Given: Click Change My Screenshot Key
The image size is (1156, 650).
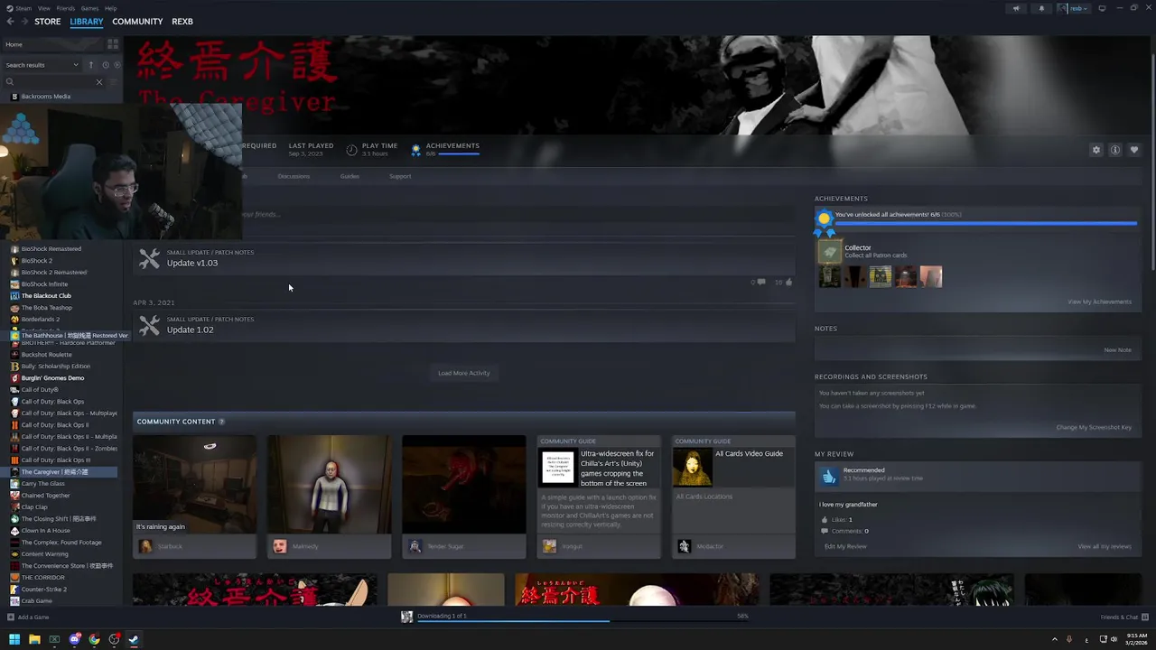Looking at the screenshot, I should 1094,427.
